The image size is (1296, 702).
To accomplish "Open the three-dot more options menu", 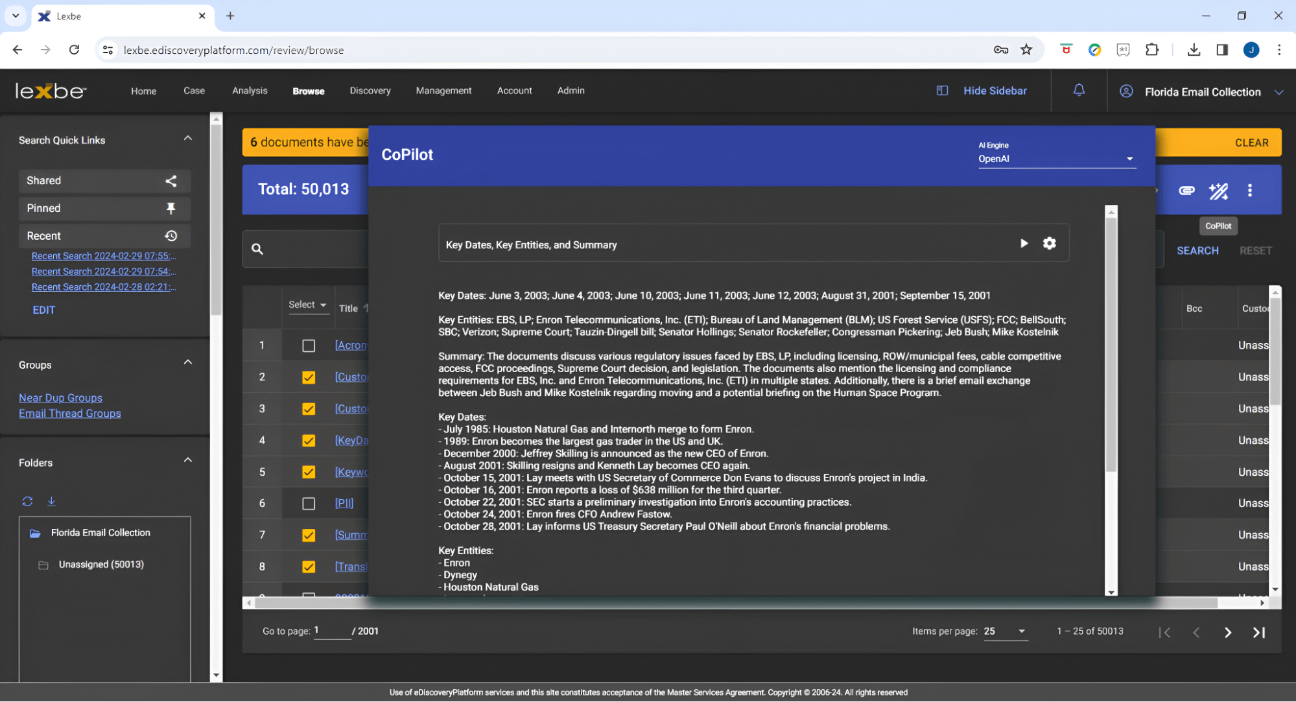I will (1249, 191).
